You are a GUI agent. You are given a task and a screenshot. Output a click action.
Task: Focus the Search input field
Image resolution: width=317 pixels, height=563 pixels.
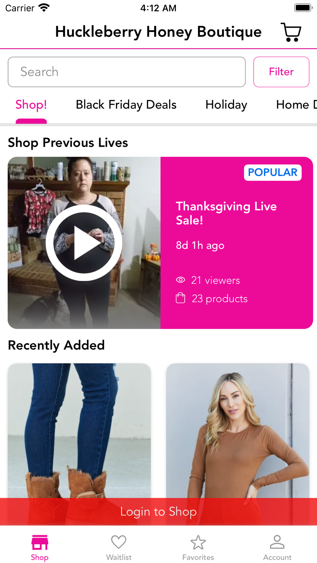pos(127,72)
